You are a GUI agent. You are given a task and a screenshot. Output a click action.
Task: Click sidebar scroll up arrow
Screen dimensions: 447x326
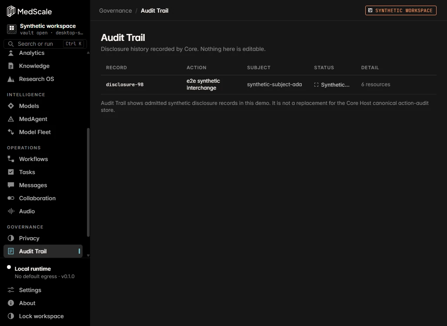pyautogui.click(x=88, y=53)
